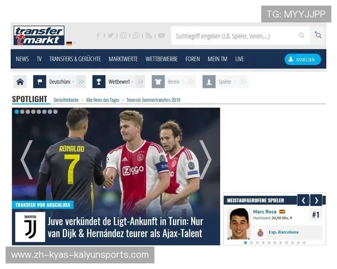Open the Twitter social icon
This screenshot has height=269, width=337.
(110, 35)
